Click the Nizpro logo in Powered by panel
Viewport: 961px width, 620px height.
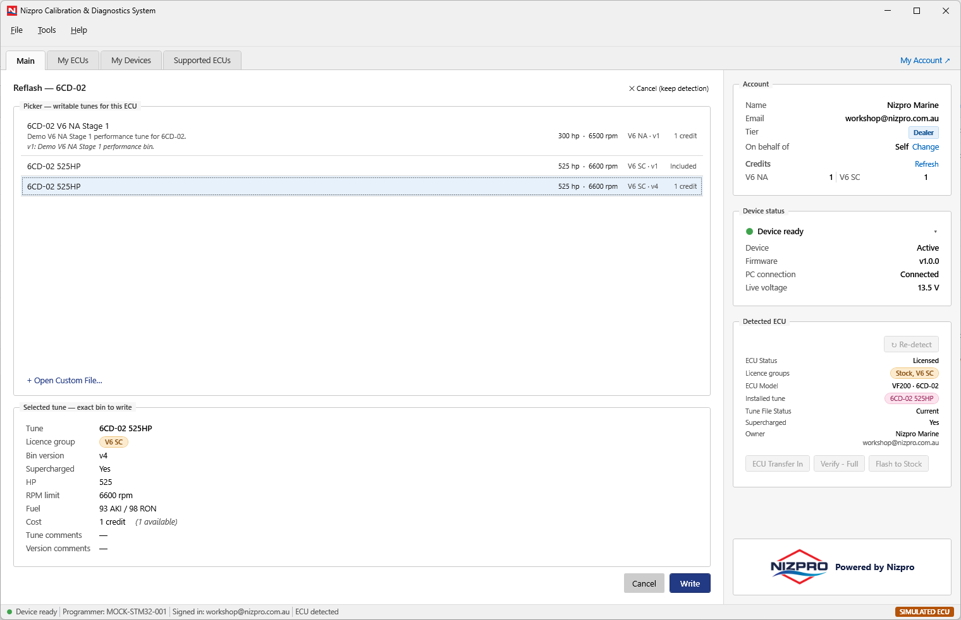coord(799,567)
